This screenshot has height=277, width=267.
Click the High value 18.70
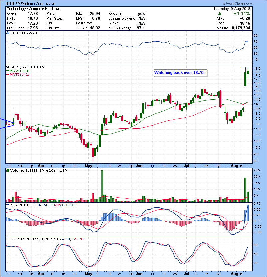point(33,18)
